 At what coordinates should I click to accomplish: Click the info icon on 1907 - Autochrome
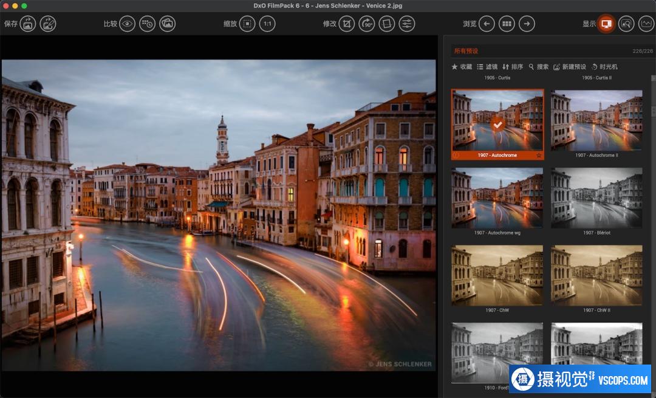click(x=456, y=156)
